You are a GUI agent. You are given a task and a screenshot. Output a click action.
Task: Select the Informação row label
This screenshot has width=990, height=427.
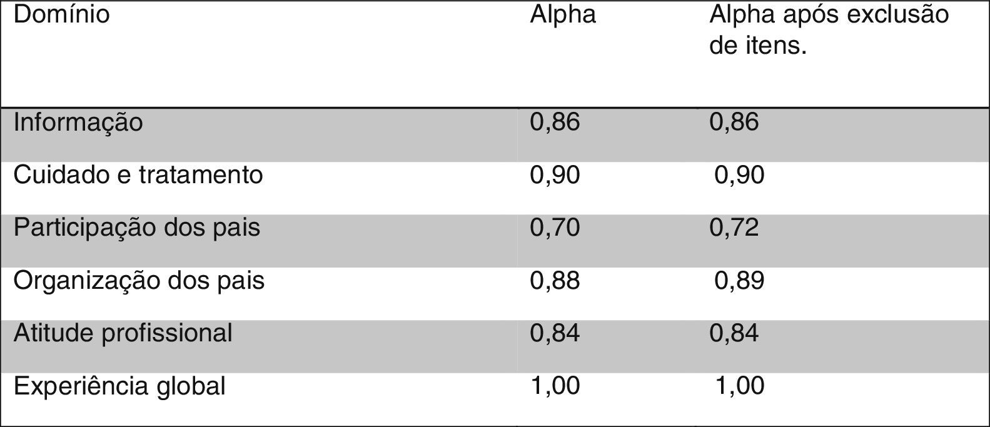(78, 122)
